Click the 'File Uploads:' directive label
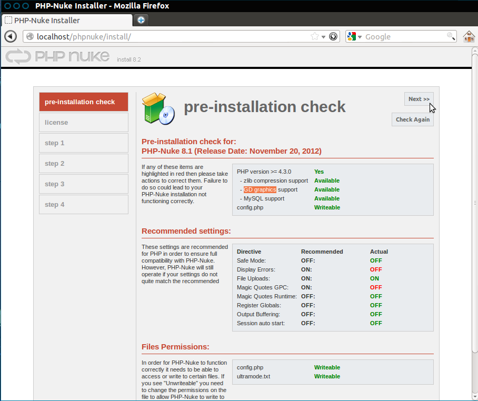The width and height of the screenshot is (478, 401). [x=253, y=278]
